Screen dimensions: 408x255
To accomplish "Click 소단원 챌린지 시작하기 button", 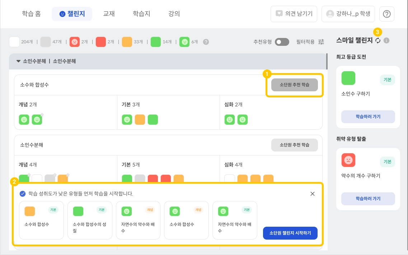I will [290, 233].
